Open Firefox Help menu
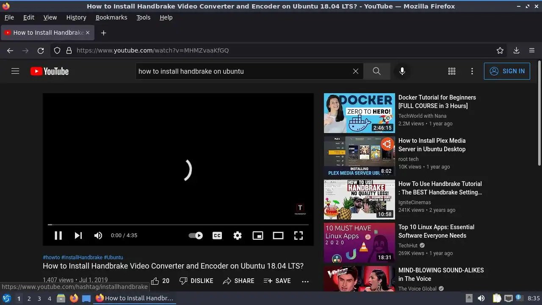The width and height of the screenshot is (542, 305). coord(166,17)
